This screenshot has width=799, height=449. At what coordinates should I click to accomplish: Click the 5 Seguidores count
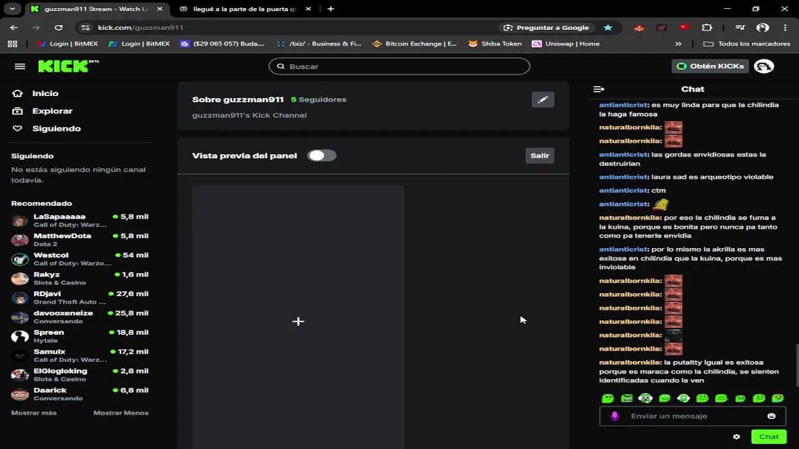318,100
